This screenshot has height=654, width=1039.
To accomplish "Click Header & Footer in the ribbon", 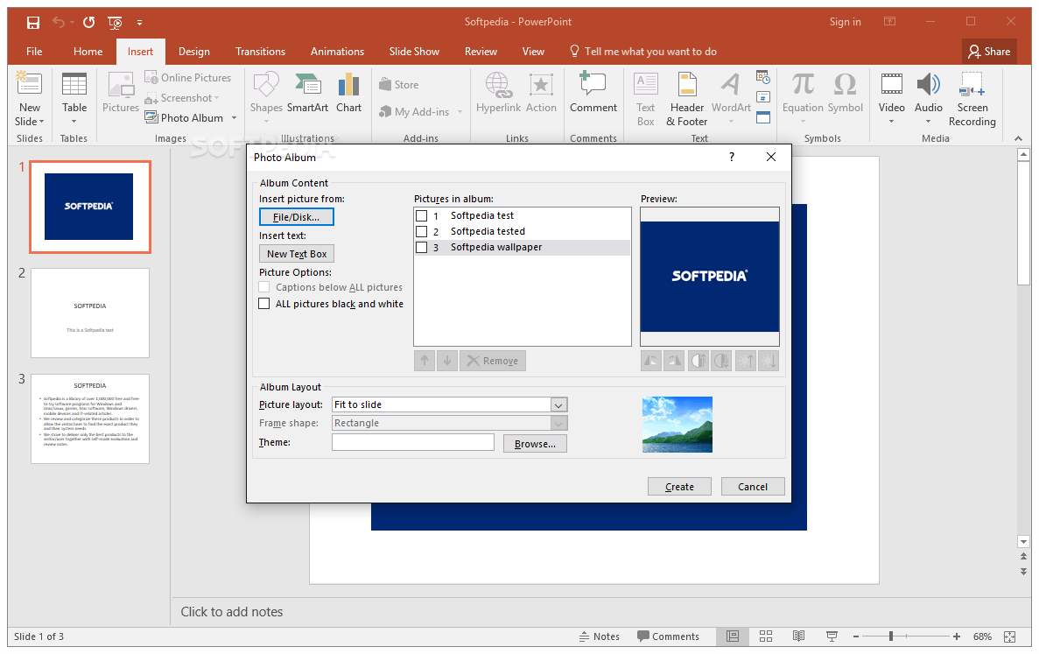I will pos(687,100).
